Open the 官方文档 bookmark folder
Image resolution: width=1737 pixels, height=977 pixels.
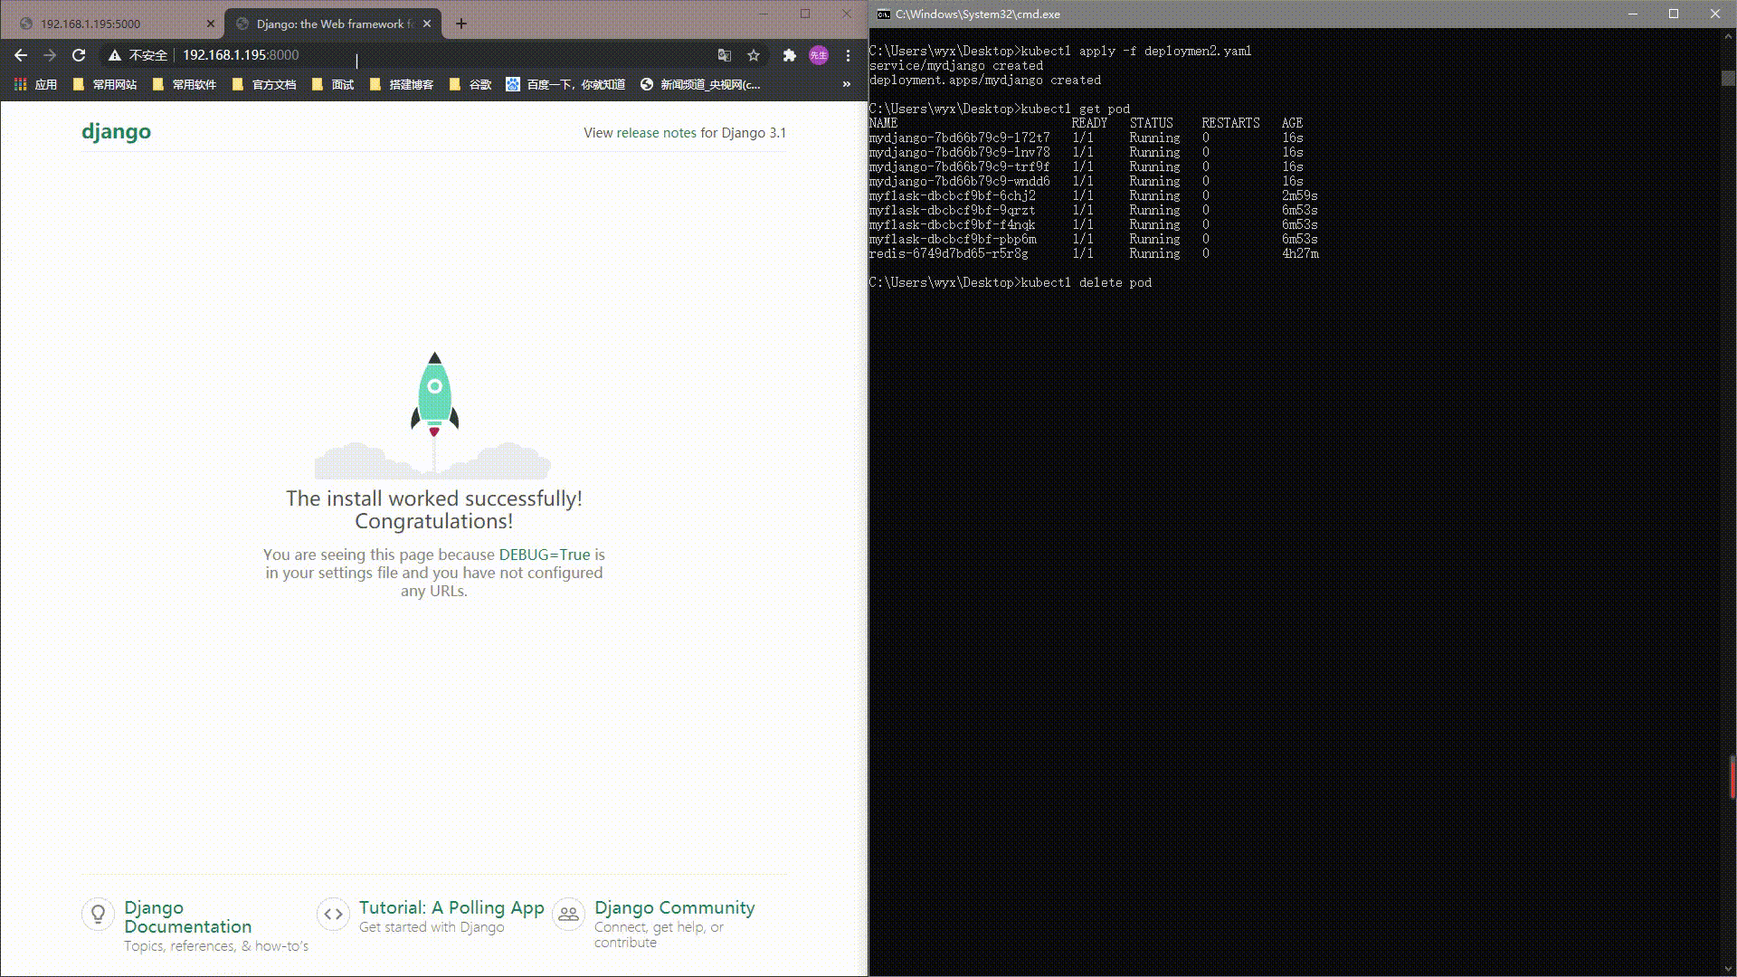[264, 84]
